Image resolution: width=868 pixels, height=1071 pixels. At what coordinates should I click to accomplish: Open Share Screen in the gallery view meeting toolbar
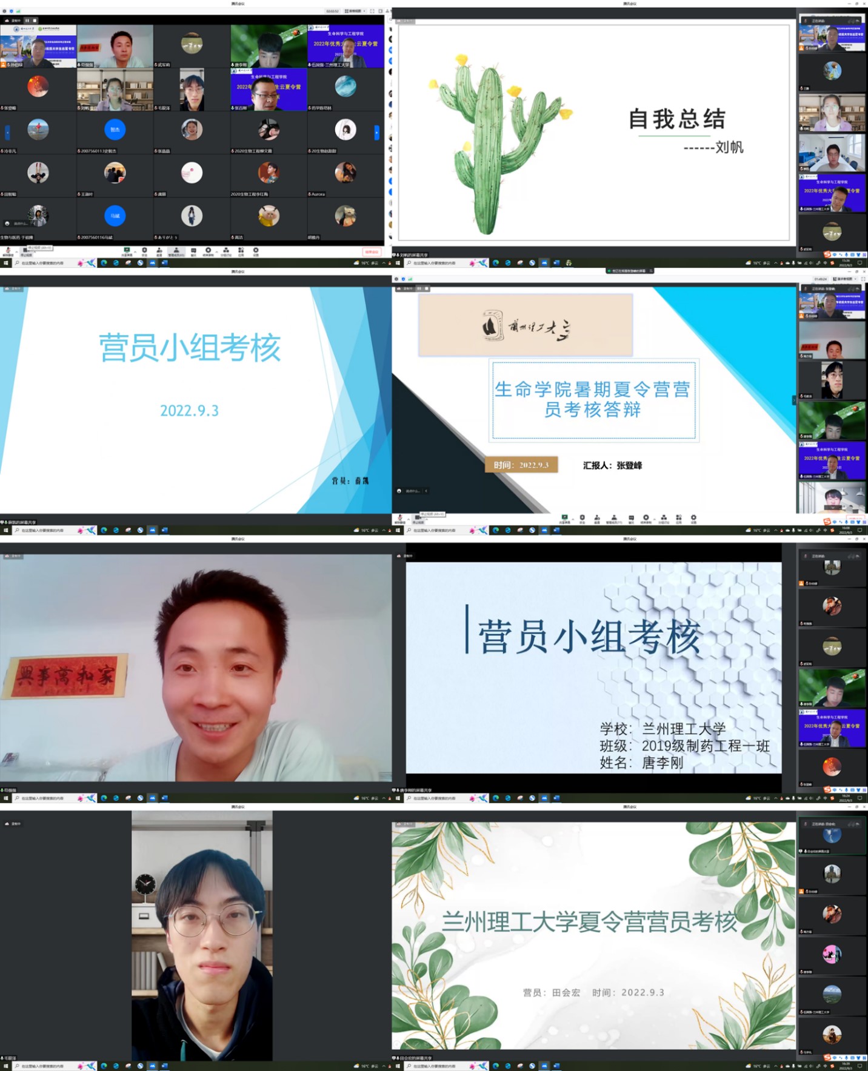point(127,251)
